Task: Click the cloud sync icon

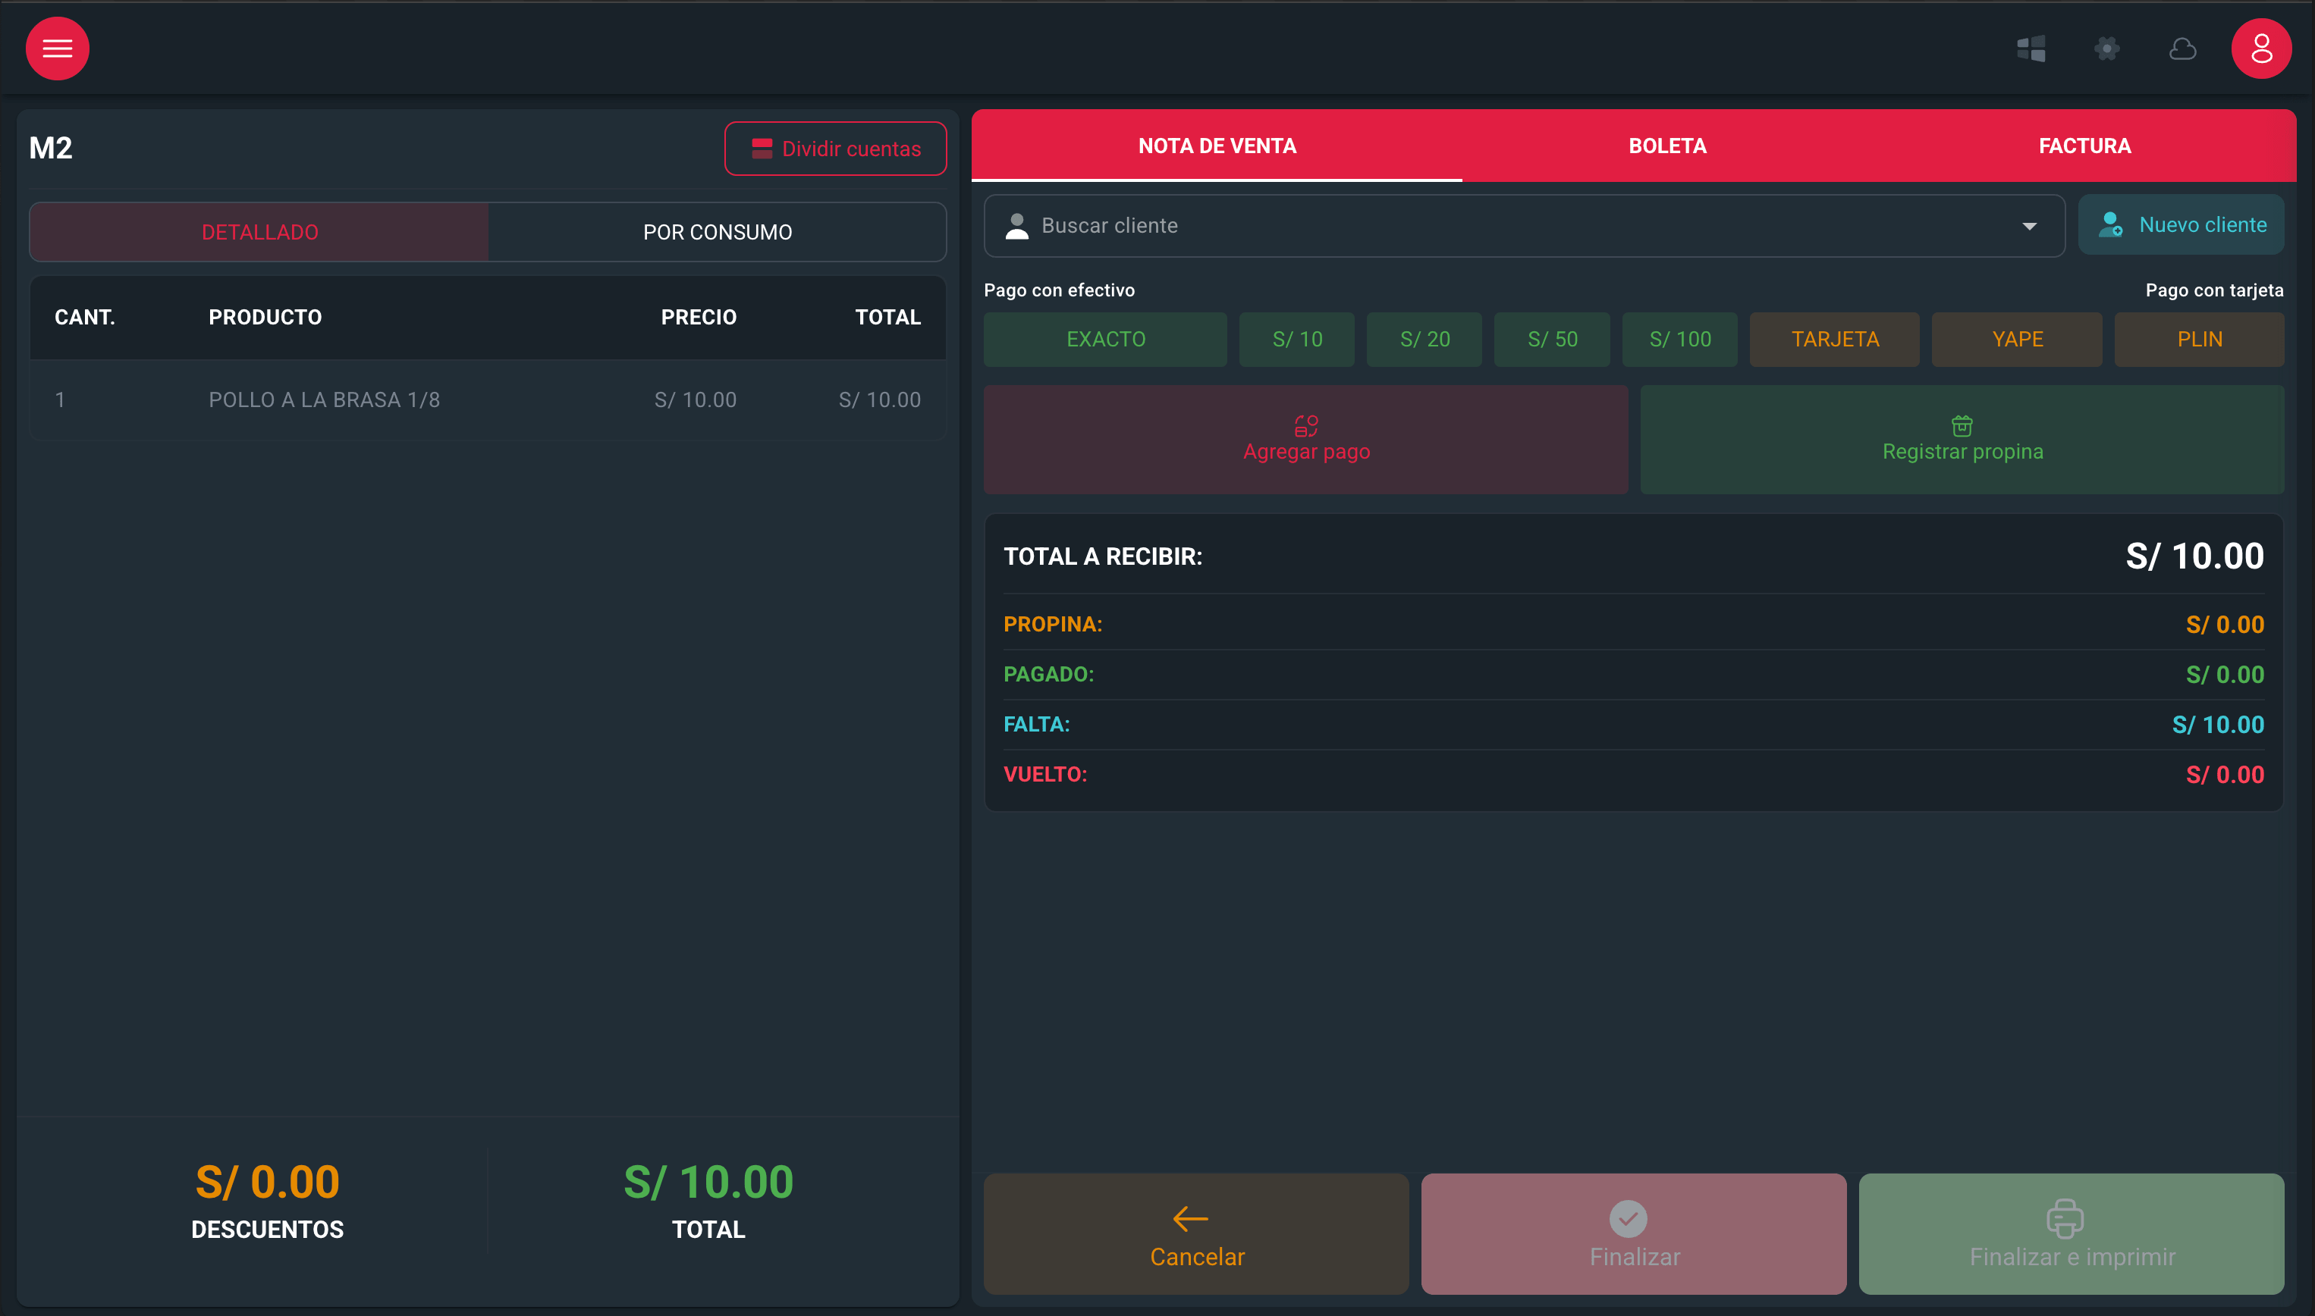Action: 2183,49
